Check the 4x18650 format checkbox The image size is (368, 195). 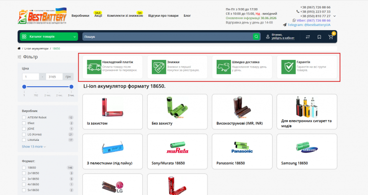tap(23, 184)
